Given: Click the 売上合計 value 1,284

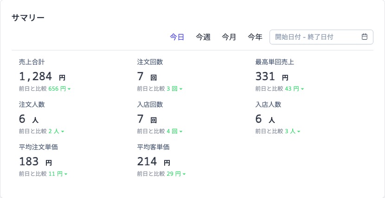Looking at the screenshot, I should click(x=36, y=76).
